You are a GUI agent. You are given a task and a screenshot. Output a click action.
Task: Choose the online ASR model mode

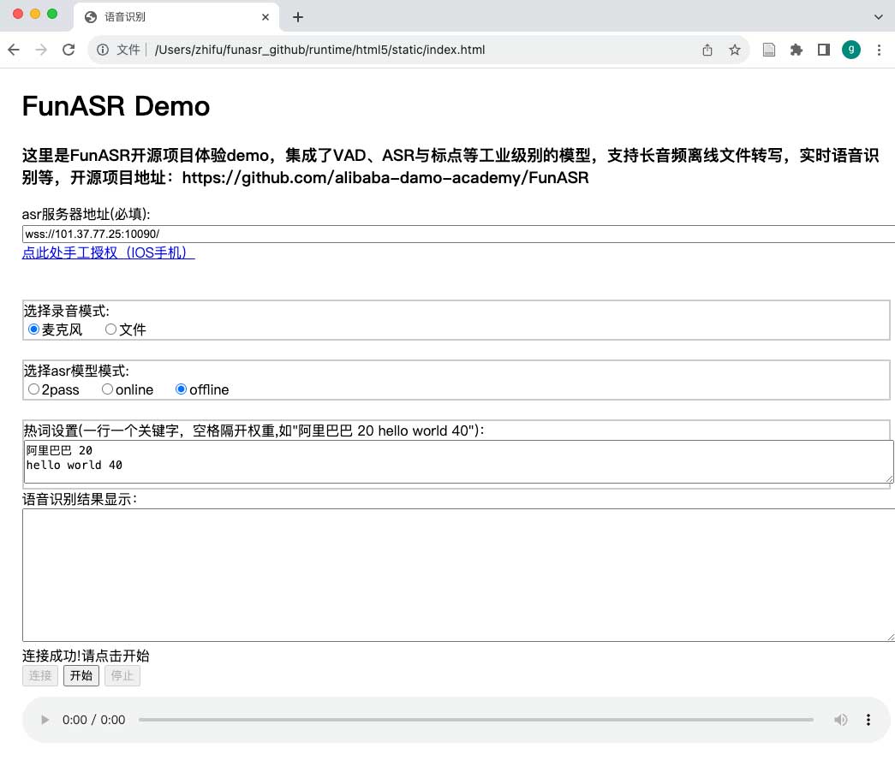point(108,389)
